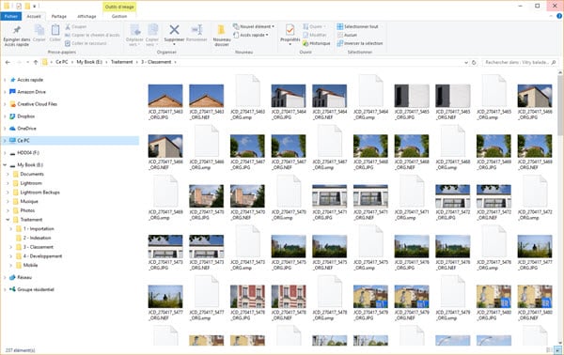The width and height of the screenshot is (564, 355).
Task: Refresh the current folder view
Action: coord(474,62)
